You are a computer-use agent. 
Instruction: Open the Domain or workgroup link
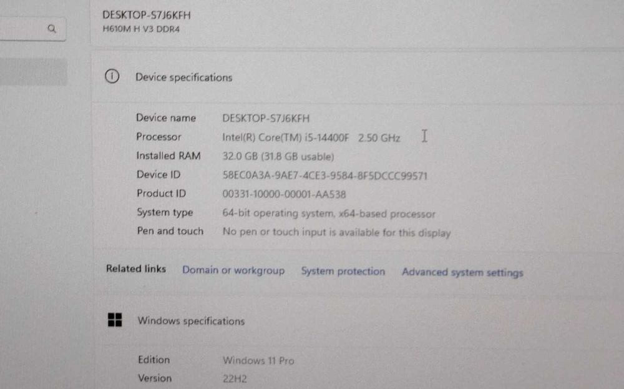point(233,270)
